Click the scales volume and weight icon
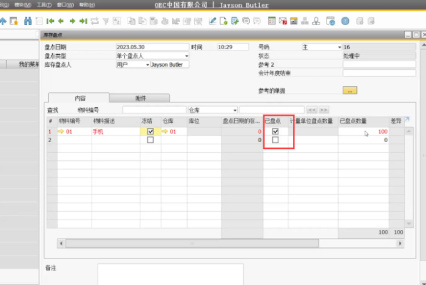 pos(176,21)
